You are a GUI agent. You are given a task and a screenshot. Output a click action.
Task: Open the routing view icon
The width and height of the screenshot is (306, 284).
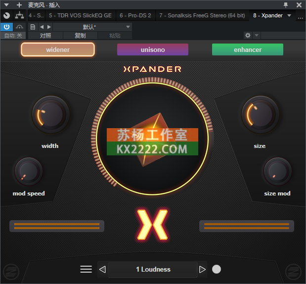tap(19, 15)
